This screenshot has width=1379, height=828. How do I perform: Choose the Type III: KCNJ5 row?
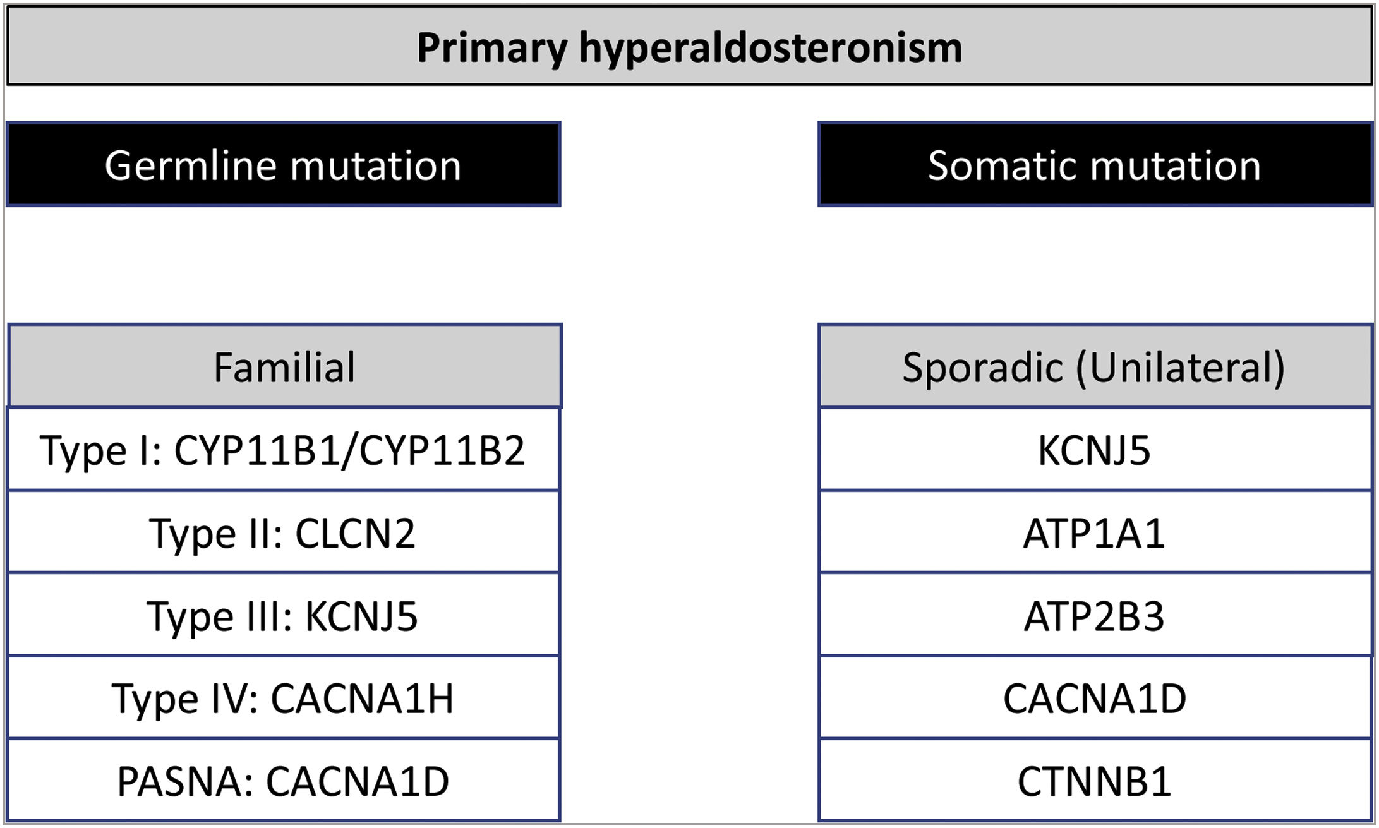click(282, 616)
